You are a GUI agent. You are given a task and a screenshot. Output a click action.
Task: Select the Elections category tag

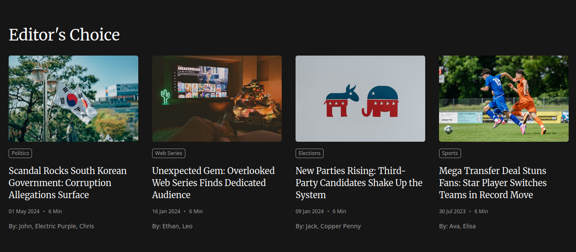309,153
